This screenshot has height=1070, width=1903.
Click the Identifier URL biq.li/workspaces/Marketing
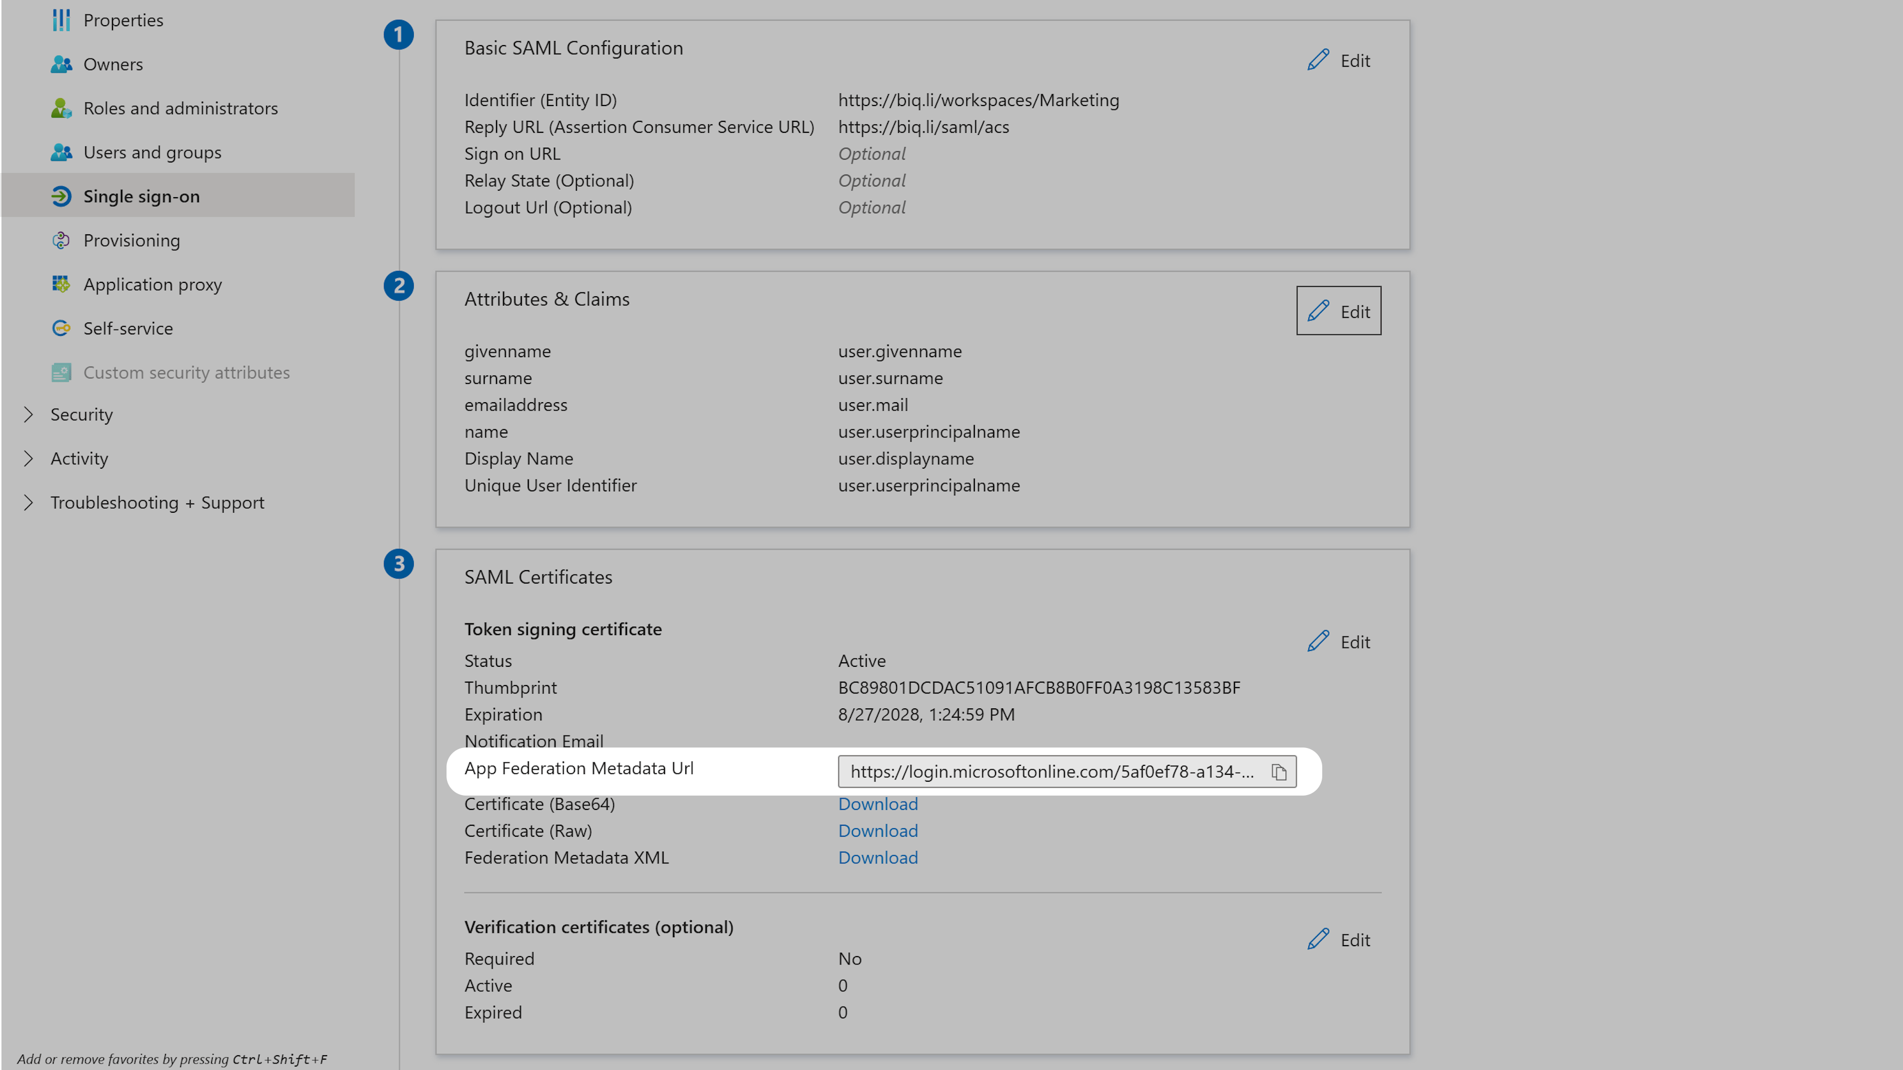coord(978,100)
